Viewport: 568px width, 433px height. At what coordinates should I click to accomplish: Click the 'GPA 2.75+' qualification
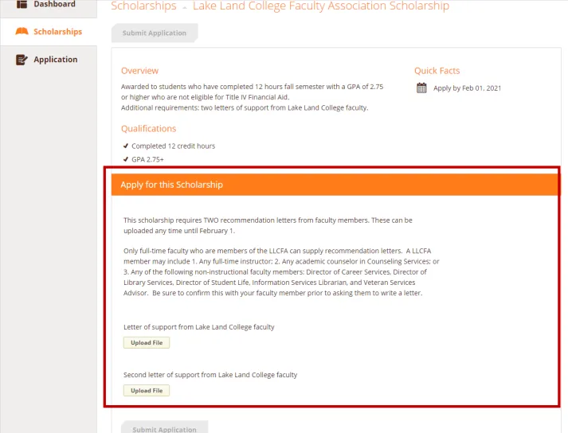[147, 159]
